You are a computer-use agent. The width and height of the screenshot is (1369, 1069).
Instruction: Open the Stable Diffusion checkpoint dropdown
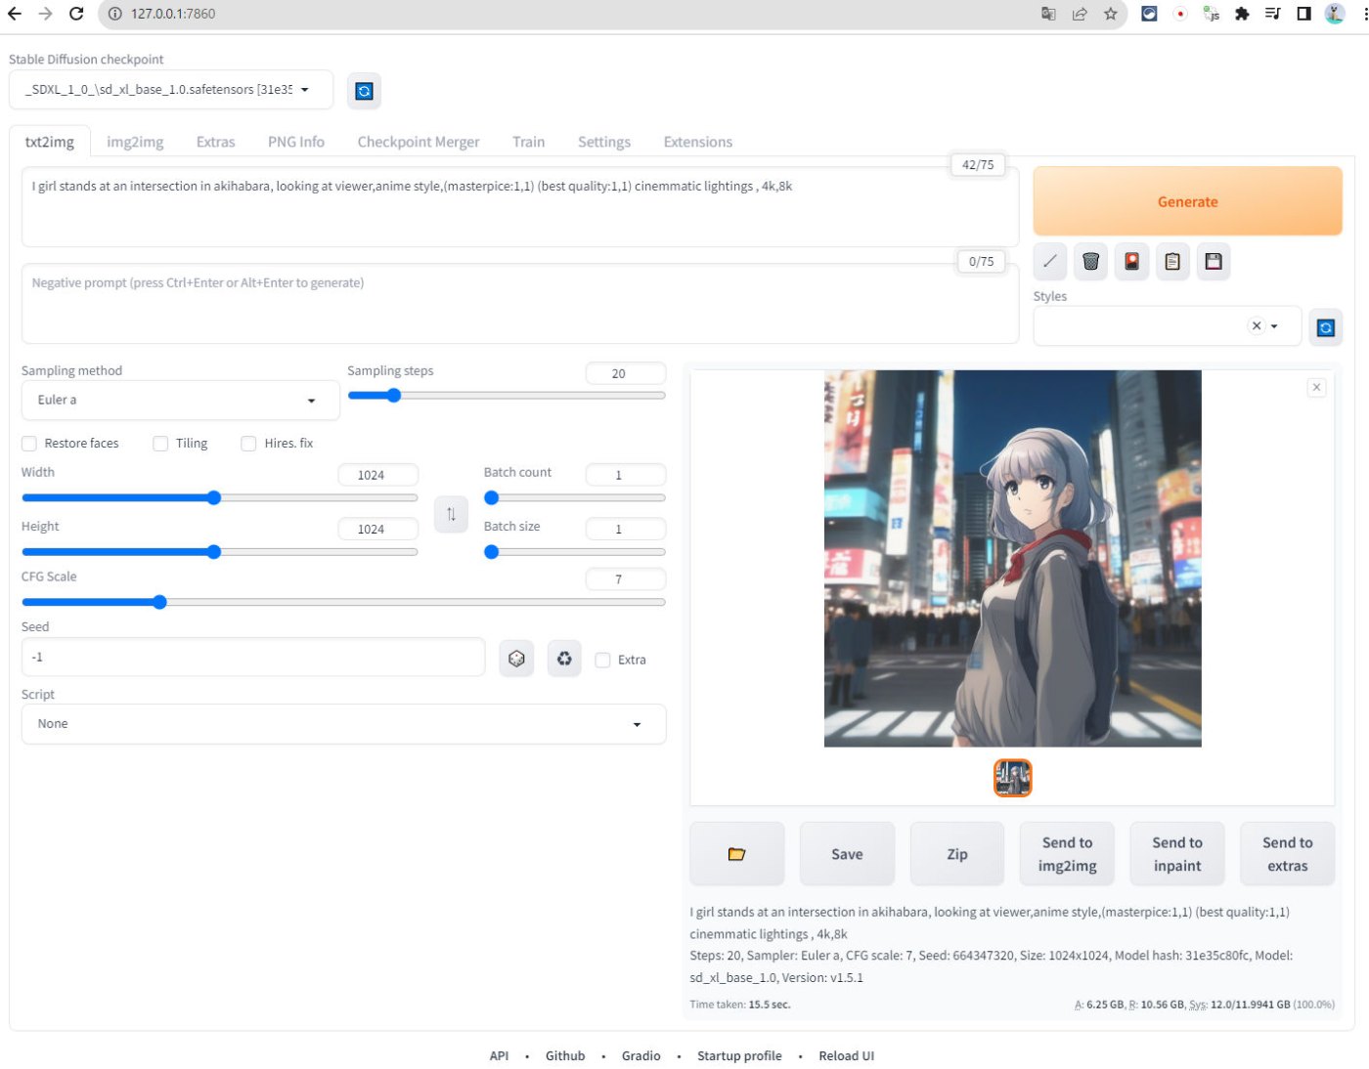click(x=170, y=90)
